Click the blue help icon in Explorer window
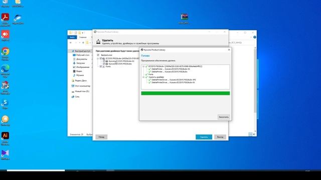 [255, 37]
